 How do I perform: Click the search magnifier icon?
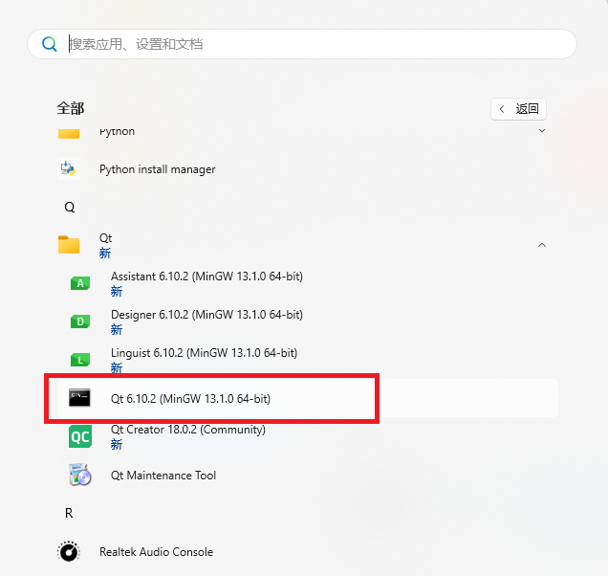pyautogui.click(x=50, y=44)
